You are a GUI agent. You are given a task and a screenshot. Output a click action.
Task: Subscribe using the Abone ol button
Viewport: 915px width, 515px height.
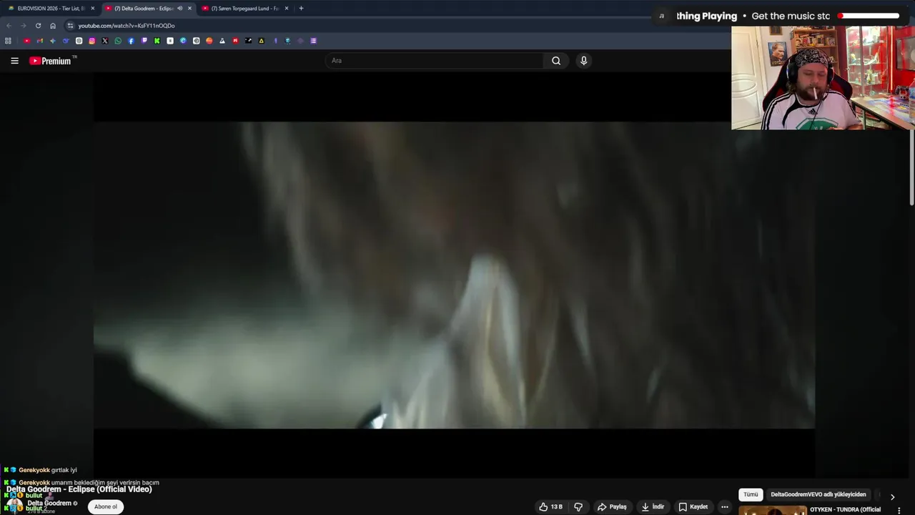click(105, 506)
